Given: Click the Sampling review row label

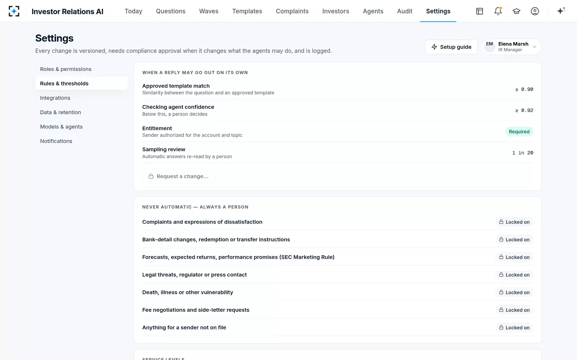Looking at the screenshot, I should click(x=164, y=149).
